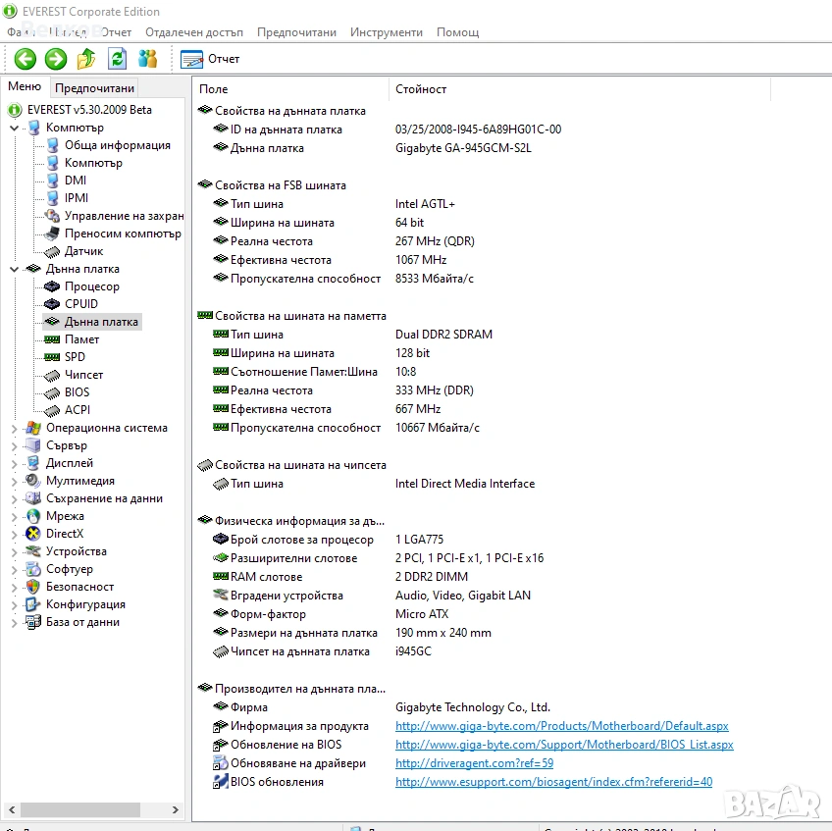
Task: Select the BIOS tree item
Action: 77,392
